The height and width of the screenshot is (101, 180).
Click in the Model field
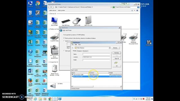(x=96, y=60)
